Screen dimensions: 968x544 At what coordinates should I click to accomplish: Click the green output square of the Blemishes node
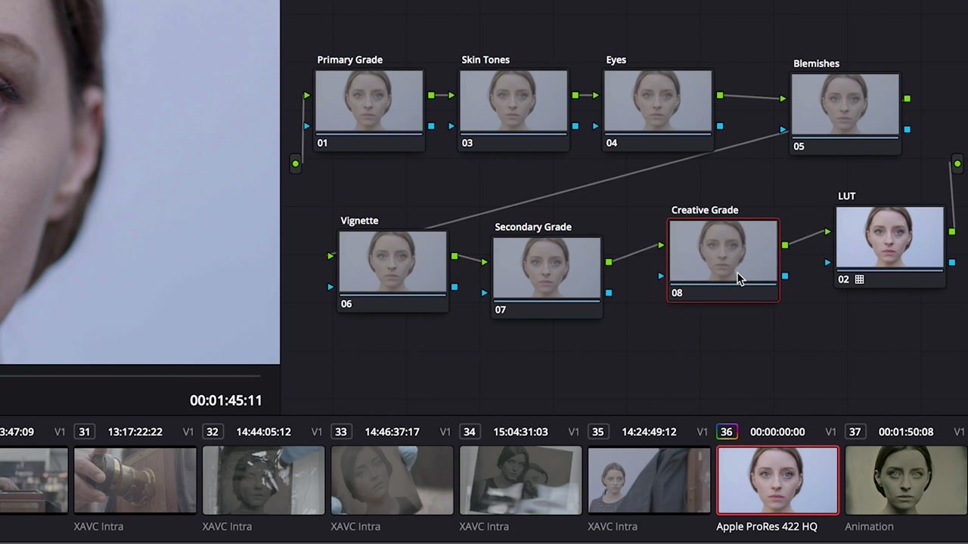907,98
